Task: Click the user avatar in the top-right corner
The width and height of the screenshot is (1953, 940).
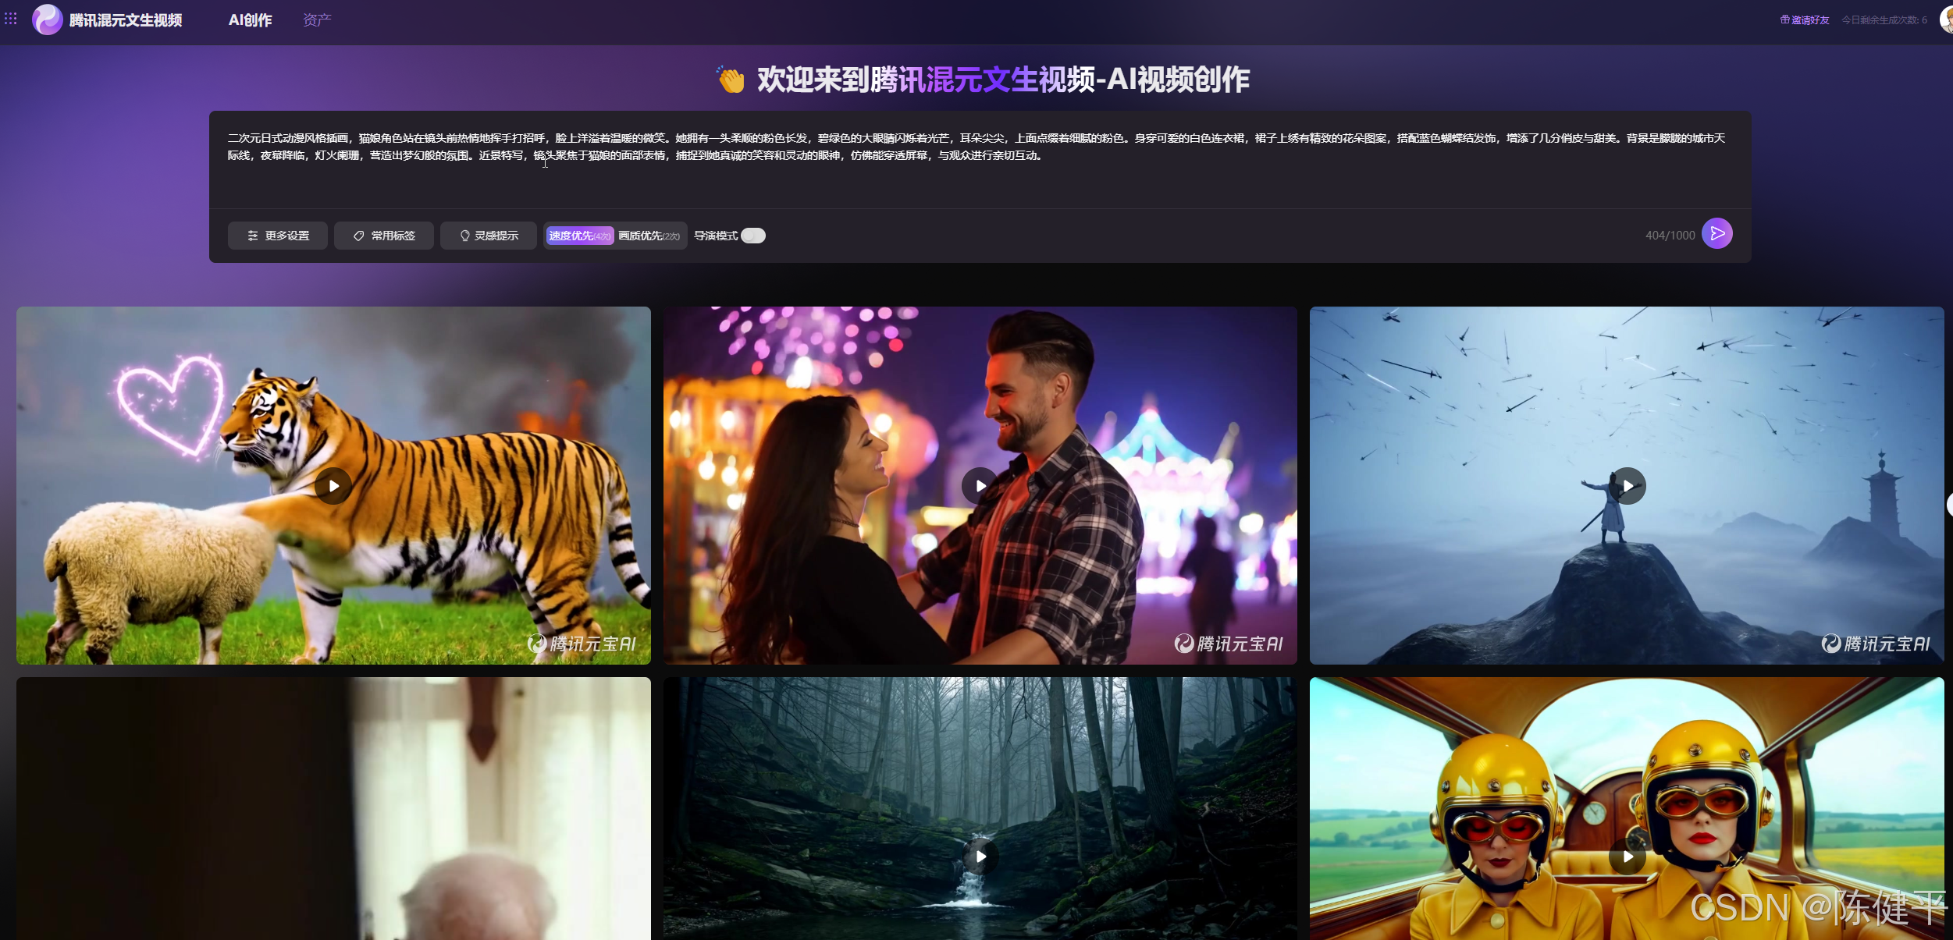Action: (x=1946, y=20)
